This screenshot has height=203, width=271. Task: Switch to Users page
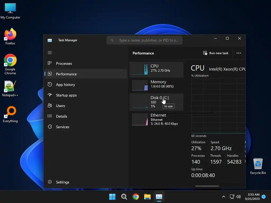[86, 106]
